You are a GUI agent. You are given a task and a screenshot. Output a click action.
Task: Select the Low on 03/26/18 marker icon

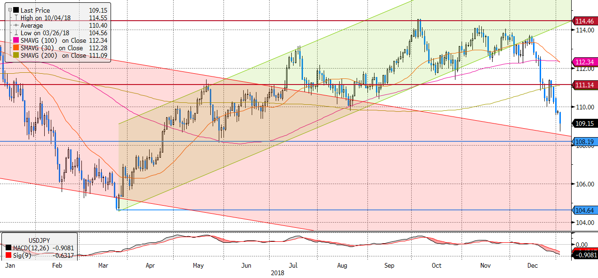(x=16, y=33)
